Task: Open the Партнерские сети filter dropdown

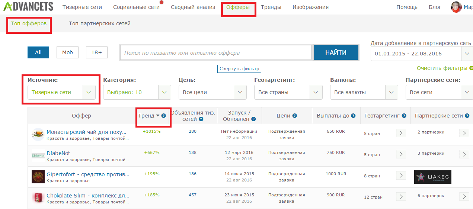Action: tap(439, 92)
